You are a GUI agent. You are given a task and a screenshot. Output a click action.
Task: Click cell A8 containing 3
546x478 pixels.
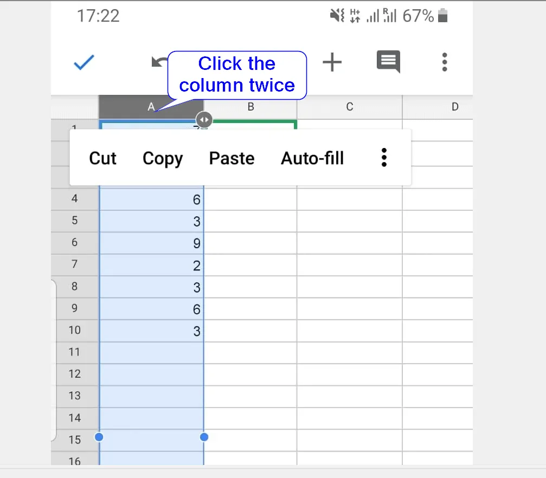click(x=151, y=287)
